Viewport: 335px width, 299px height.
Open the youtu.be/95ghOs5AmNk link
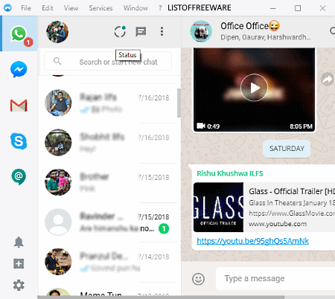click(x=252, y=241)
